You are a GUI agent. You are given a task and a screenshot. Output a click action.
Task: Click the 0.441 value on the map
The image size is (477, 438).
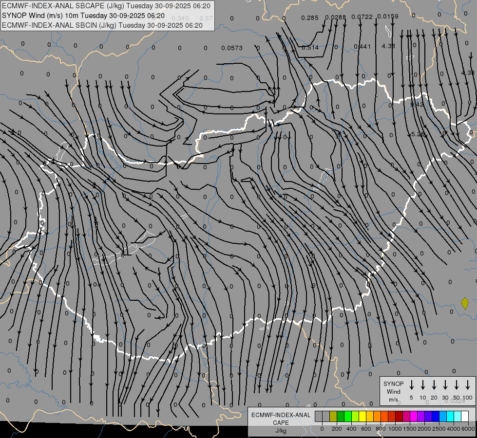tap(363, 47)
